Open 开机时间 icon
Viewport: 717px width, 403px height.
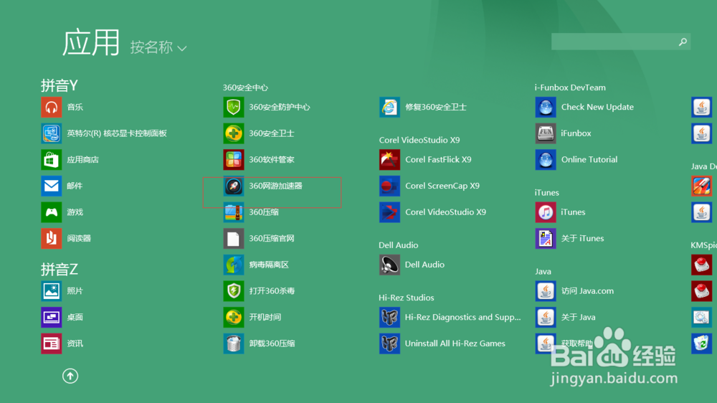click(234, 317)
